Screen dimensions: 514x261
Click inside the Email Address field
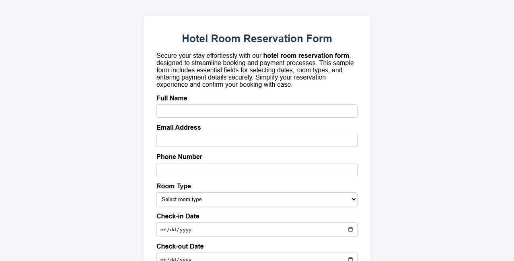(x=257, y=140)
